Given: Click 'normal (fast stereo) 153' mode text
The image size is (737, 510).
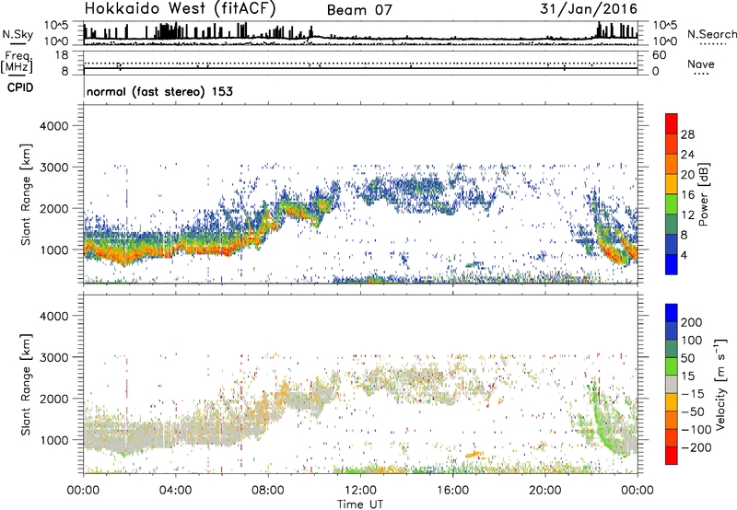Looking at the screenshot, I should tap(159, 91).
